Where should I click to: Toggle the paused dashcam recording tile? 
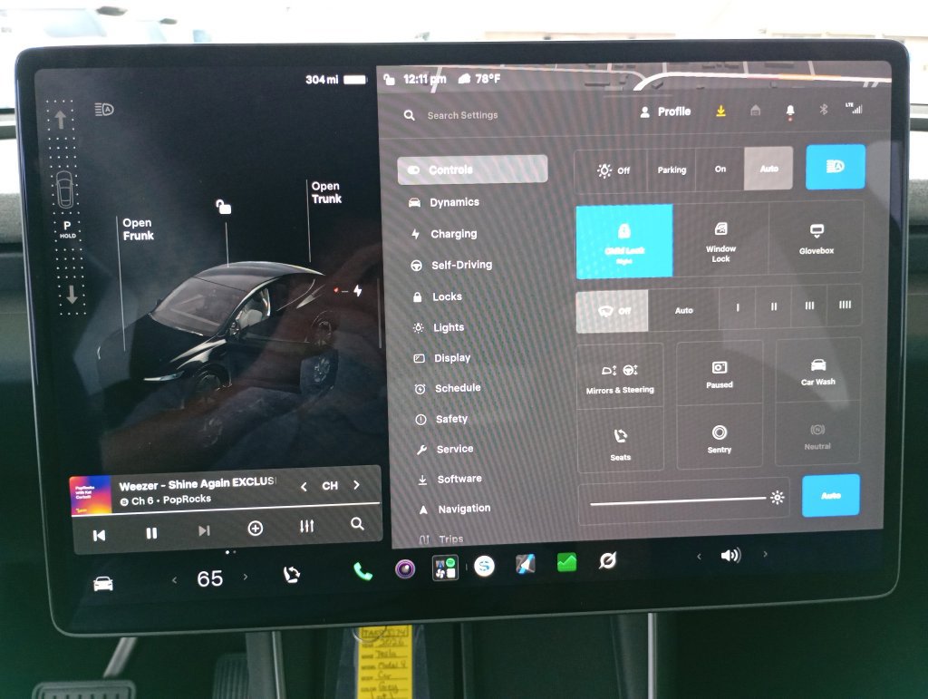pos(719,374)
